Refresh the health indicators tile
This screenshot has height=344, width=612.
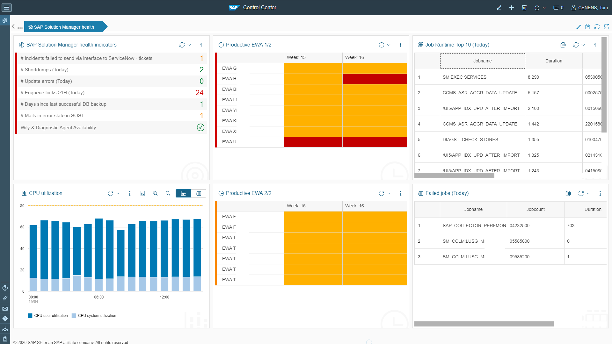click(x=182, y=45)
